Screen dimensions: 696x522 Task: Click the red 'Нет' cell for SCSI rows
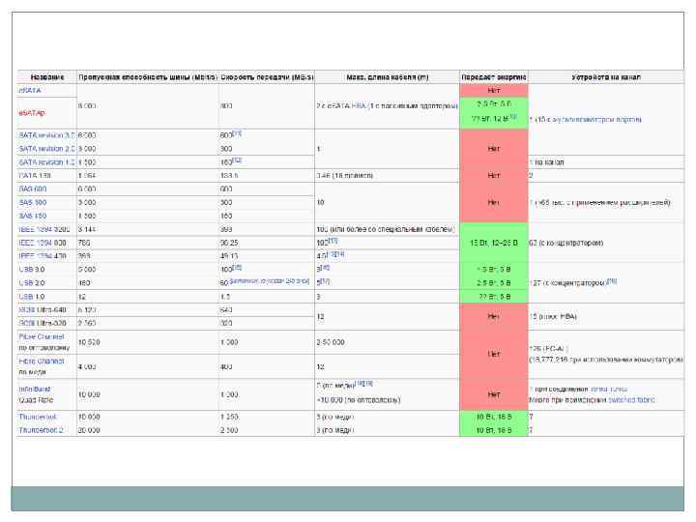[x=494, y=316]
